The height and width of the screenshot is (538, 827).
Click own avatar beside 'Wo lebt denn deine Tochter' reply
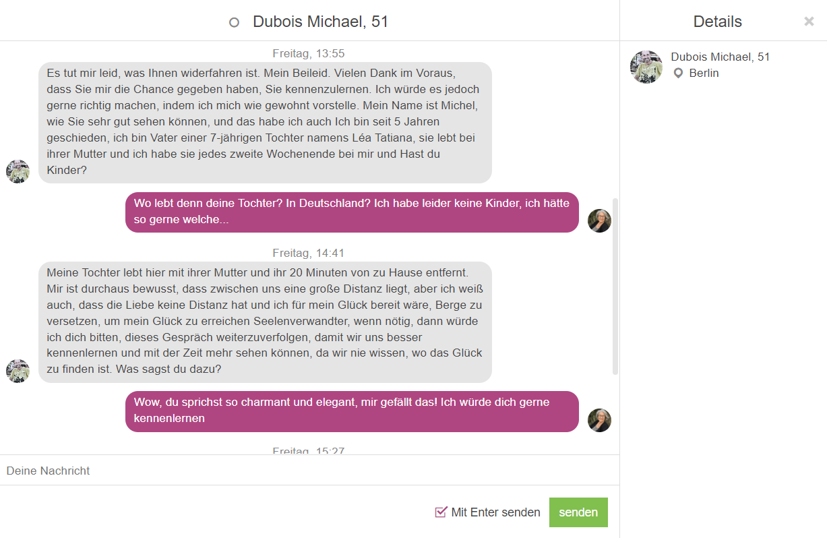coord(599,220)
